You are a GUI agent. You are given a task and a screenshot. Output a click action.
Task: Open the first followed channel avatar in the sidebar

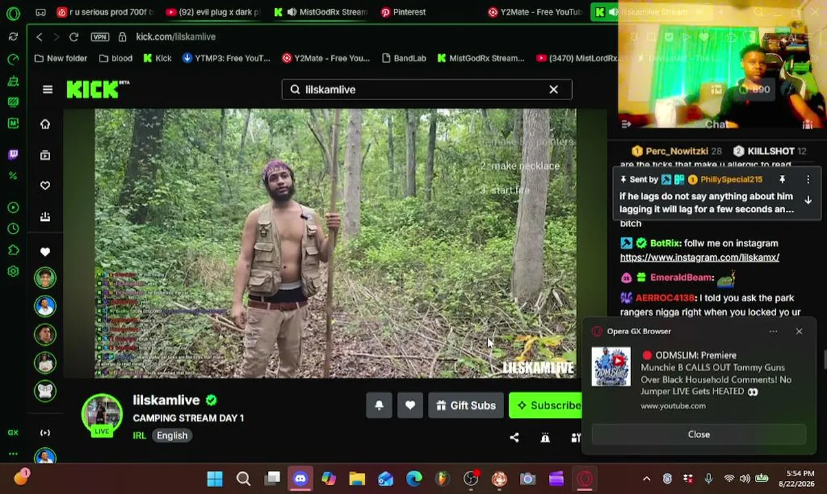coord(45,278)
